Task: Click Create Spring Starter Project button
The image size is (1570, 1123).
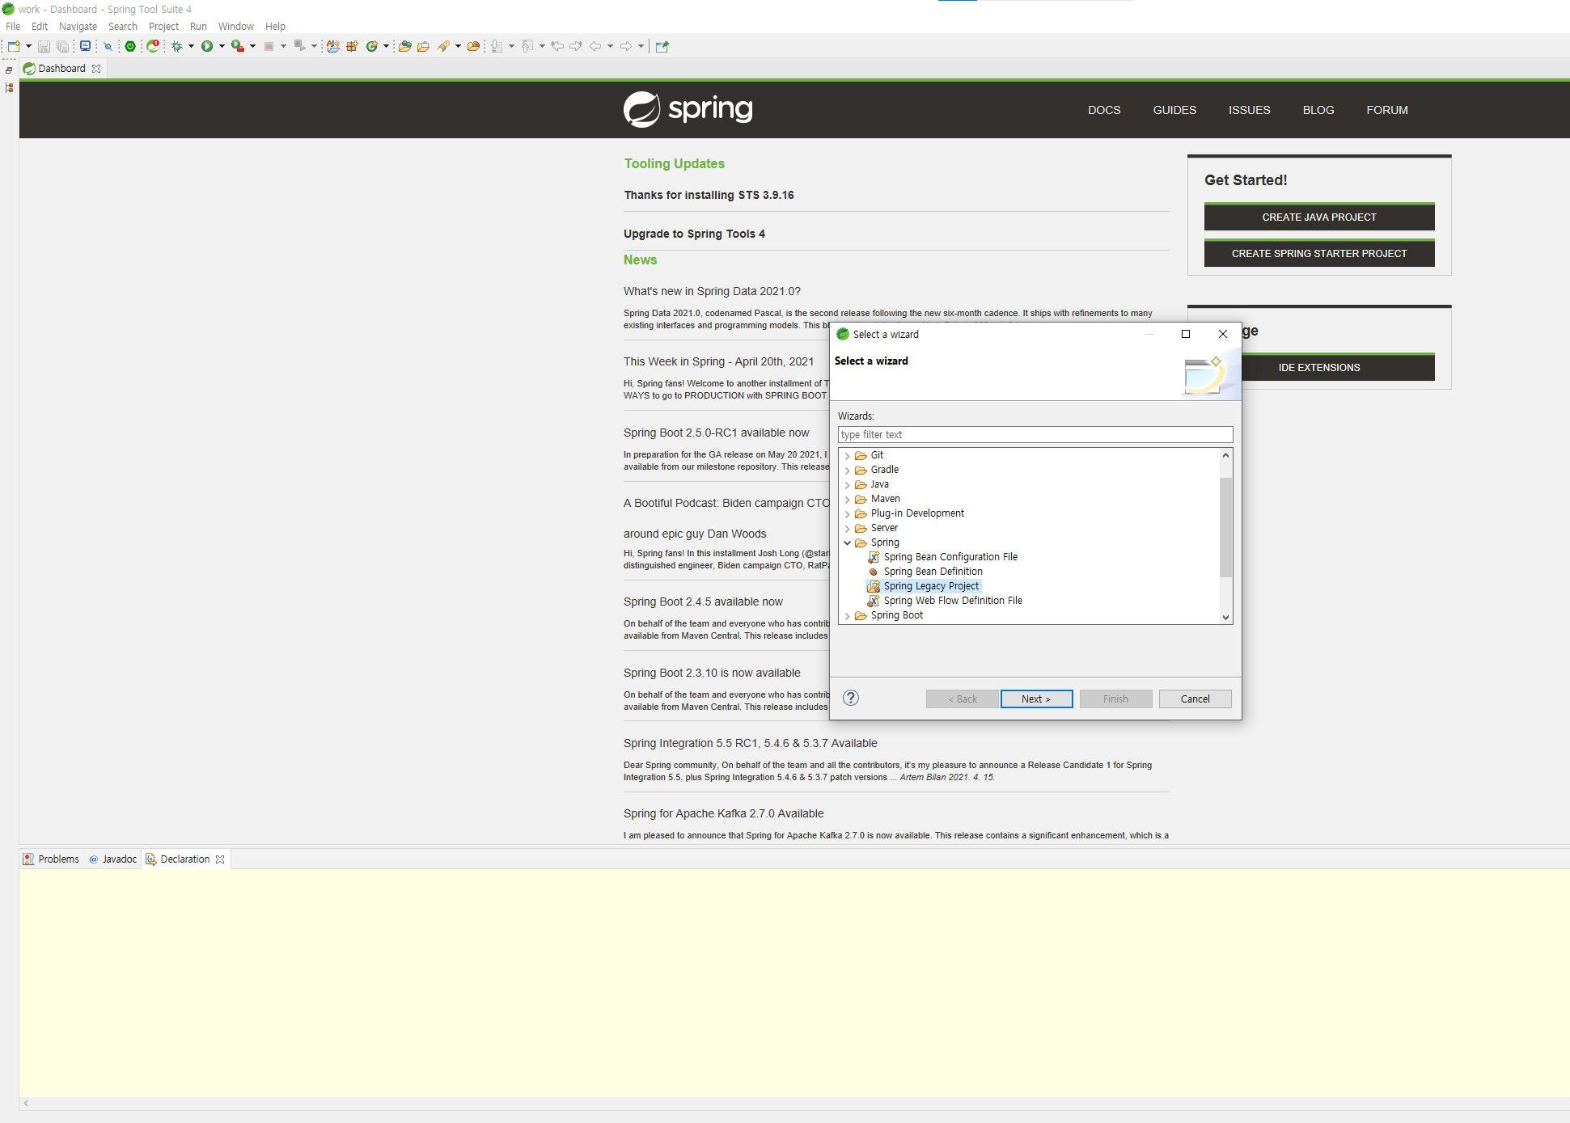Action: pyautogui.click(x=1318, y=253)
